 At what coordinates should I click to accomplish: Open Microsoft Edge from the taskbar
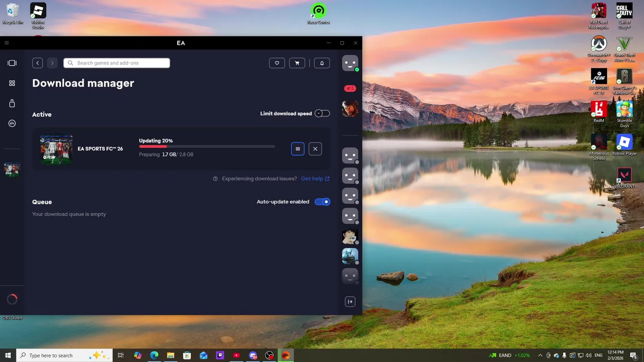point(154,355)
